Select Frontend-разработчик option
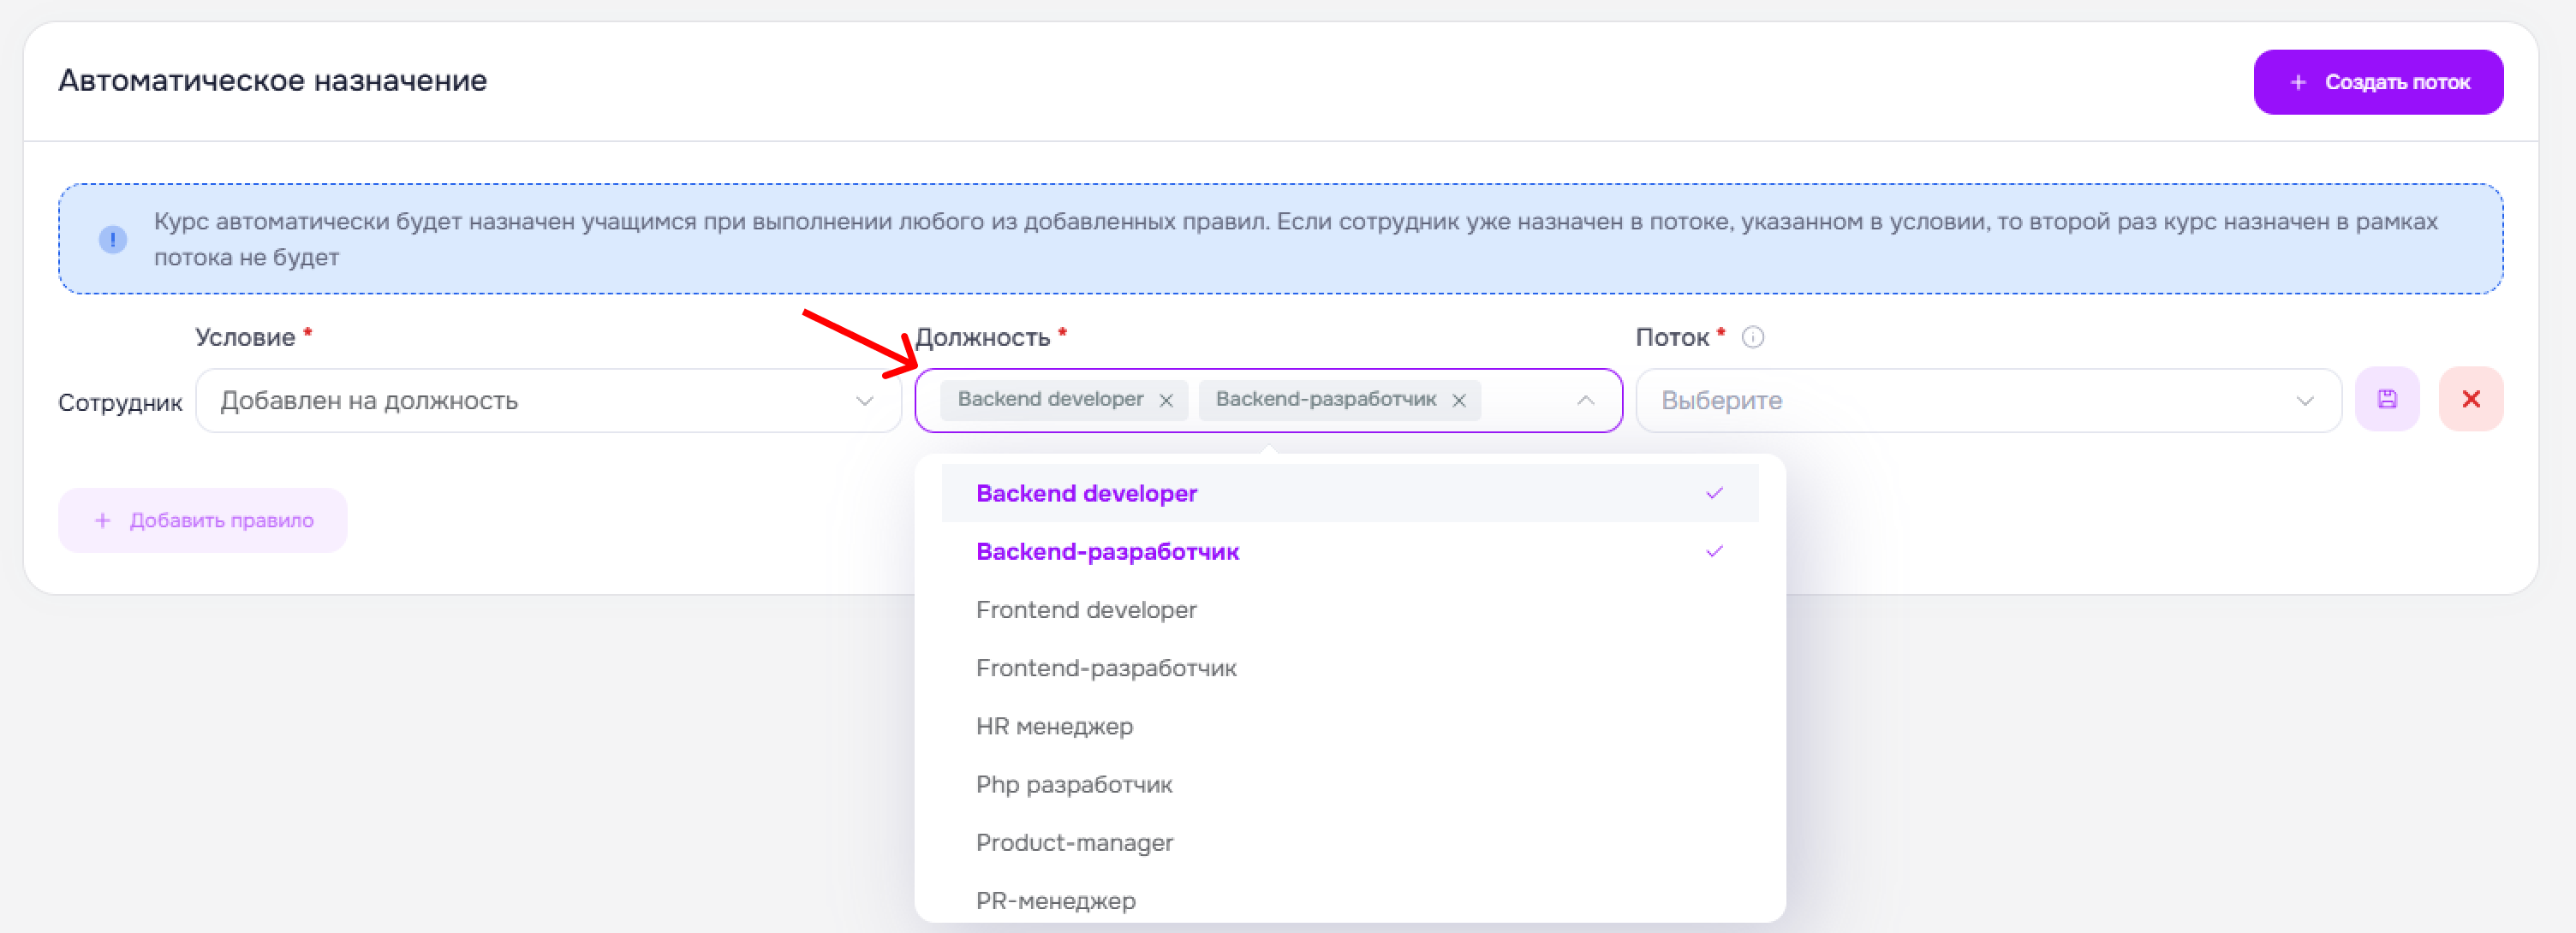The width and height of the screenshot is (2576, 933). [1349, 667]
